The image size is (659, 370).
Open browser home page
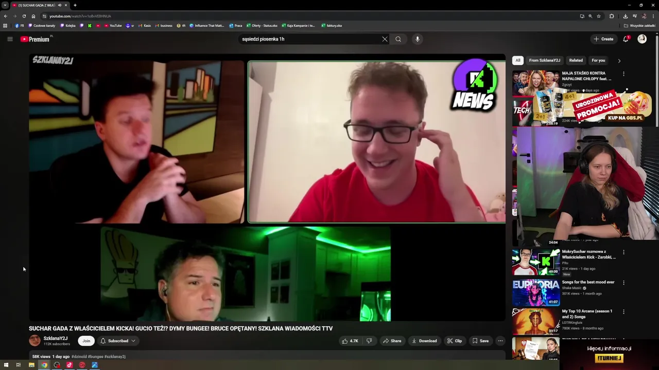[x=33, y=16]
